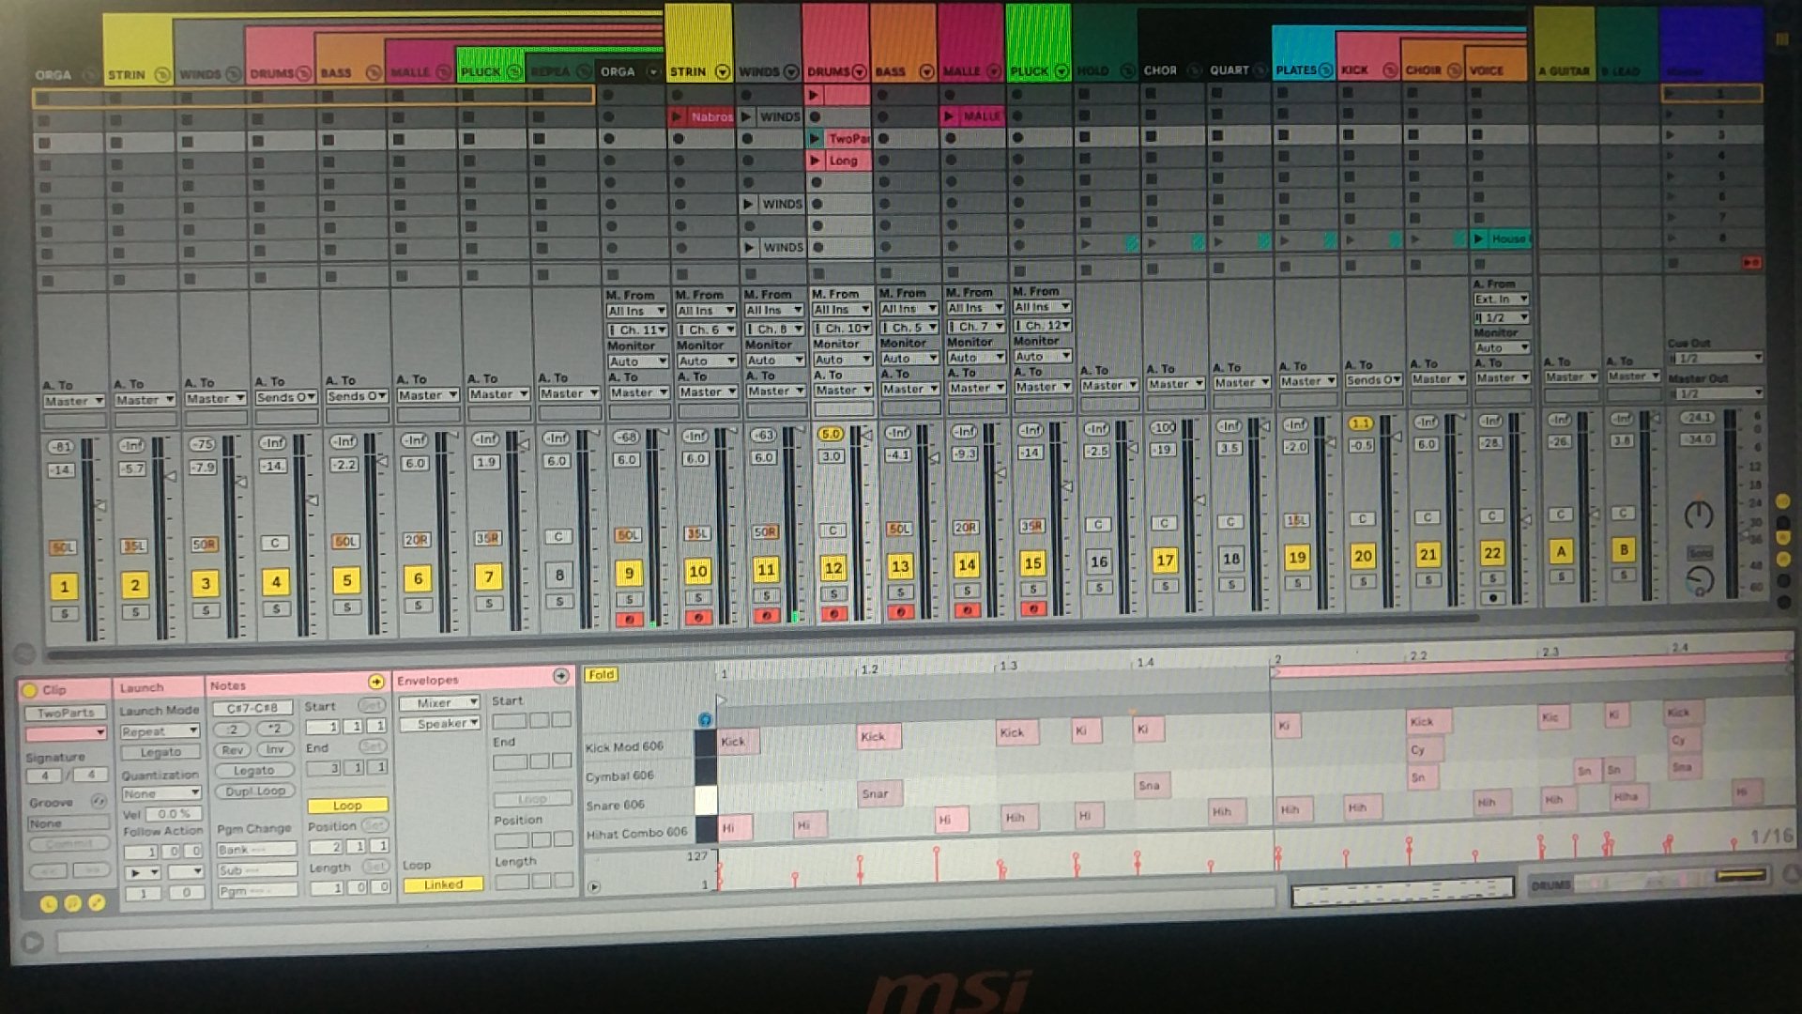Viewport: 1802px width, 1014px height.
Task: Click the Notes box arrow icon
Action: pos(376,682)
